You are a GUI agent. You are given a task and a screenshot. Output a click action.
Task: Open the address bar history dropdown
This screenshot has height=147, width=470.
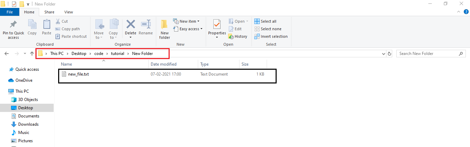point(384,54)
